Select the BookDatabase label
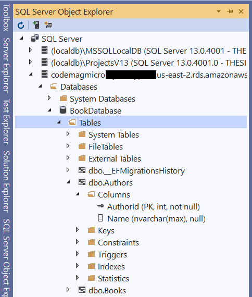 tap(96, 111)
